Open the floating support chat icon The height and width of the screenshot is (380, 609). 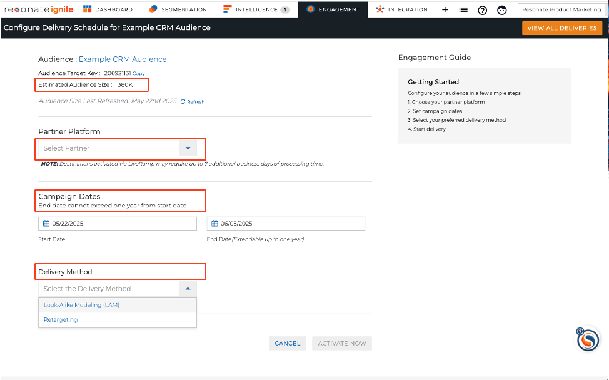pos(588,339)
